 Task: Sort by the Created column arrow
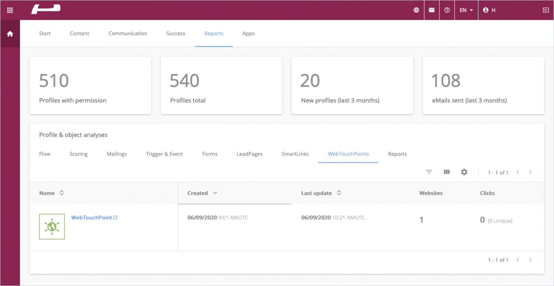pyautogui.click(x=215, y=193)
